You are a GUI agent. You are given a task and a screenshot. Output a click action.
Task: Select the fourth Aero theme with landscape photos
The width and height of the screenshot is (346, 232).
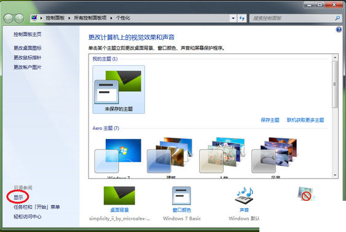(x=275, y=155)
